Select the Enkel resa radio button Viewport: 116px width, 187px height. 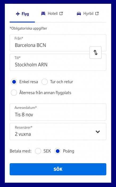point(14,82)
